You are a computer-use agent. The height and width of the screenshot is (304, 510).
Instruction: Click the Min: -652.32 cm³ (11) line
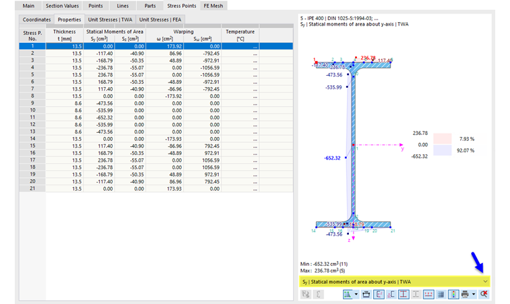(x=323, y=264)
